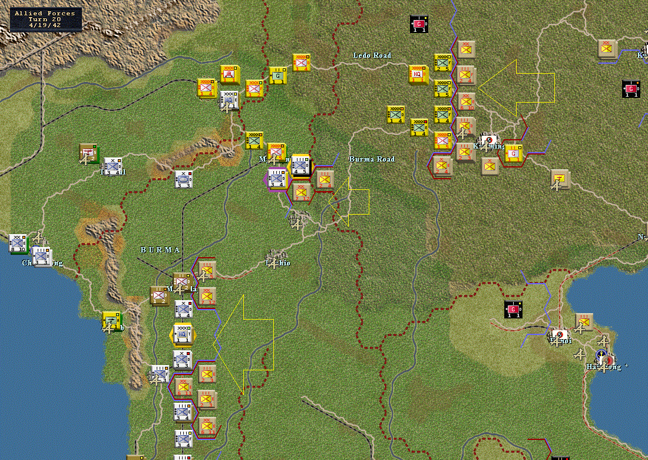Click the Japanese XX division 7-12 east of Mandalay

tap(207, 296)
